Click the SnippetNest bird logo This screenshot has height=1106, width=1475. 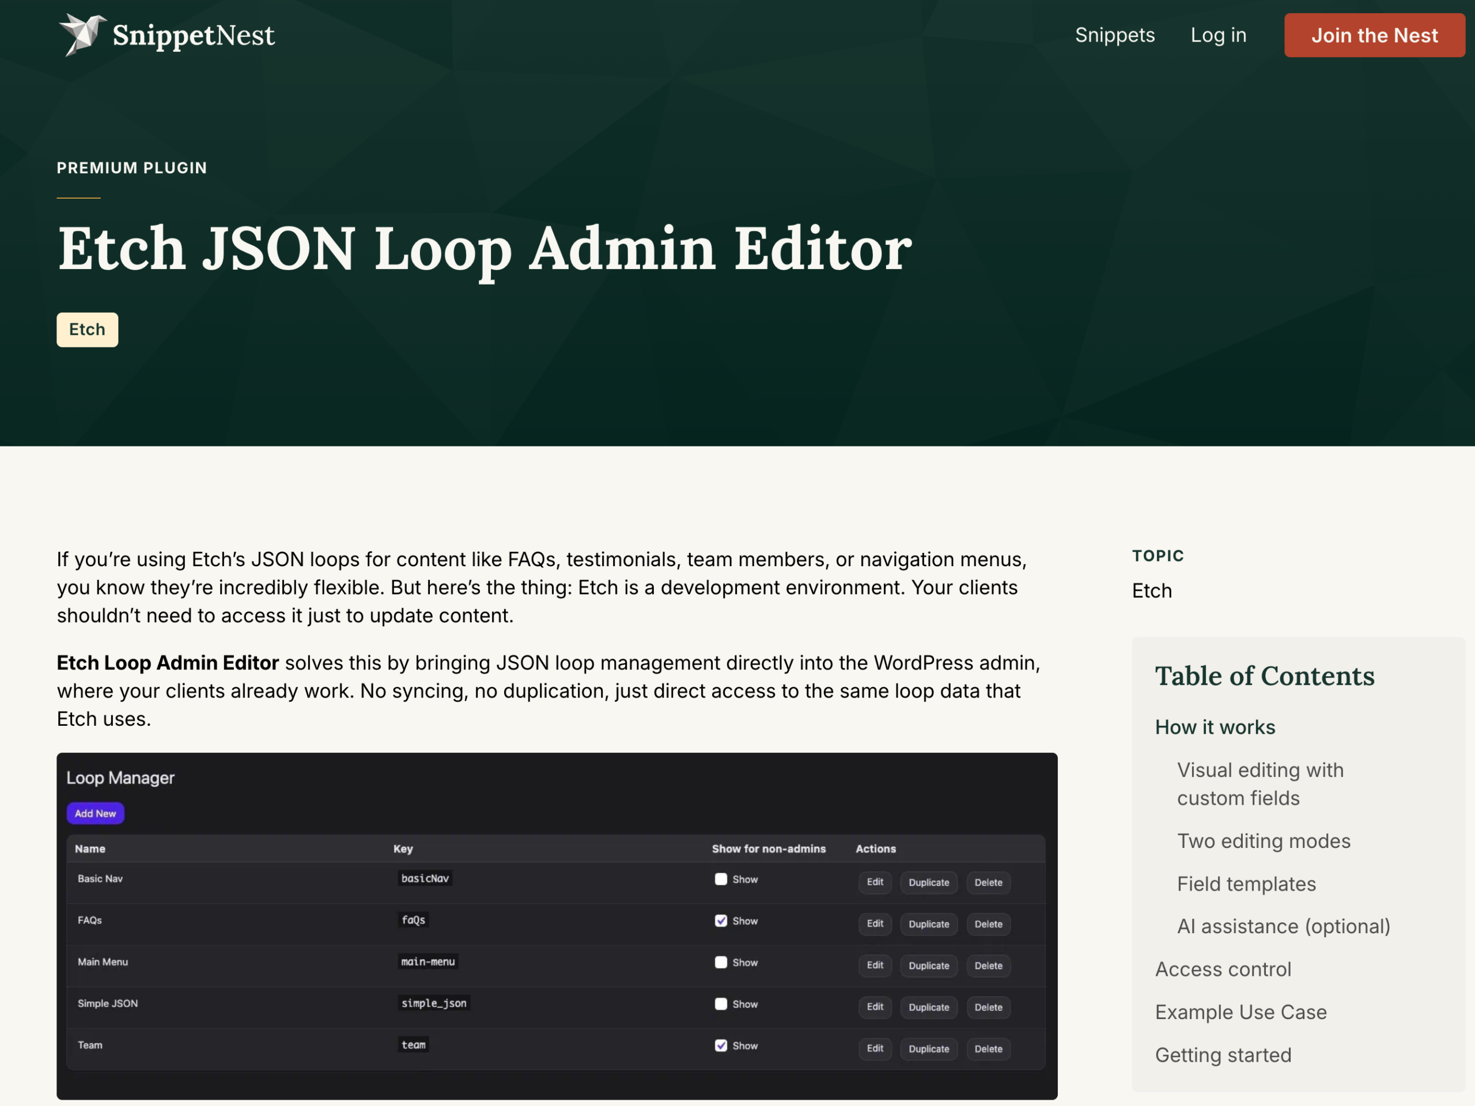point(83,35)
